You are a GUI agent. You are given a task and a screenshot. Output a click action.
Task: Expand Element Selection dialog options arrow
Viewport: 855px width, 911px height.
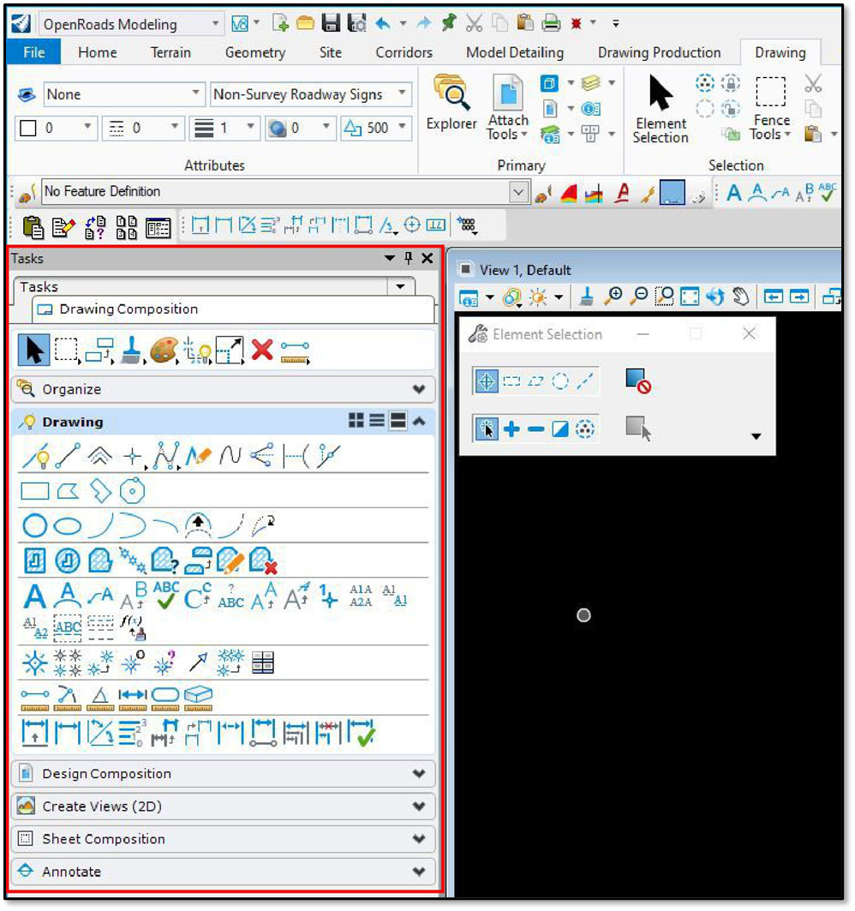(x=756, y=436)
